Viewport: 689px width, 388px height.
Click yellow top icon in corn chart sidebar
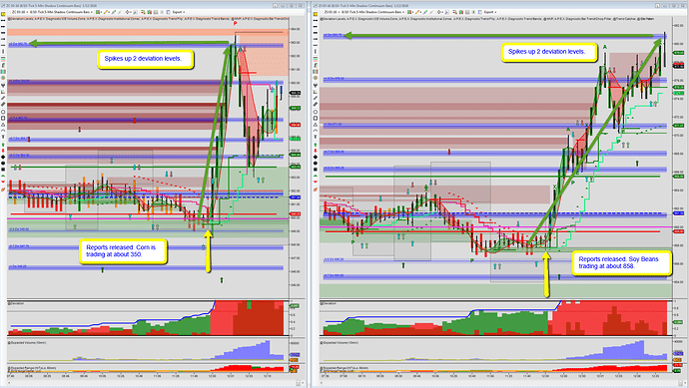tap(3, 14)
